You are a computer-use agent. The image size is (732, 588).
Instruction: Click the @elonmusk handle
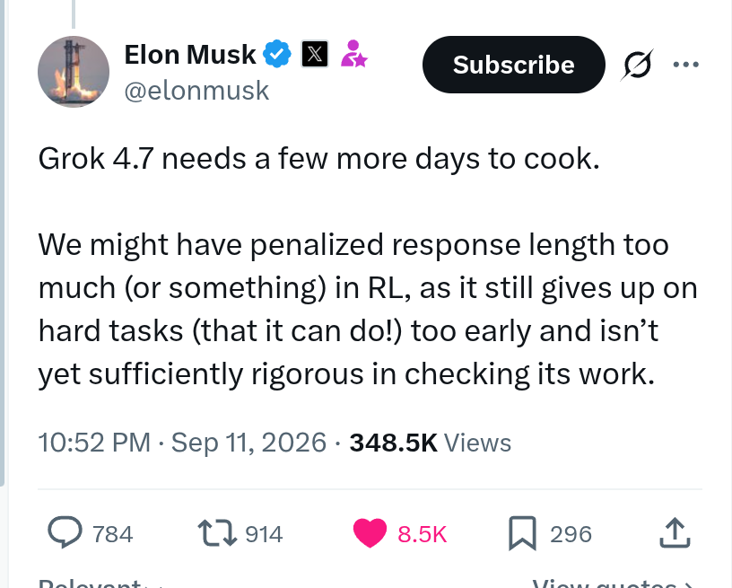coord(196,90)
